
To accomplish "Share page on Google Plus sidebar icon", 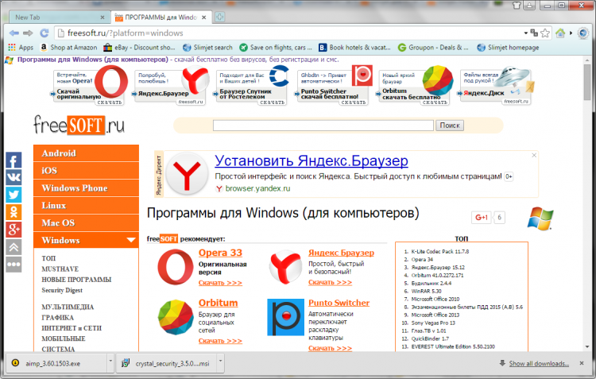I will pos(14,230).
